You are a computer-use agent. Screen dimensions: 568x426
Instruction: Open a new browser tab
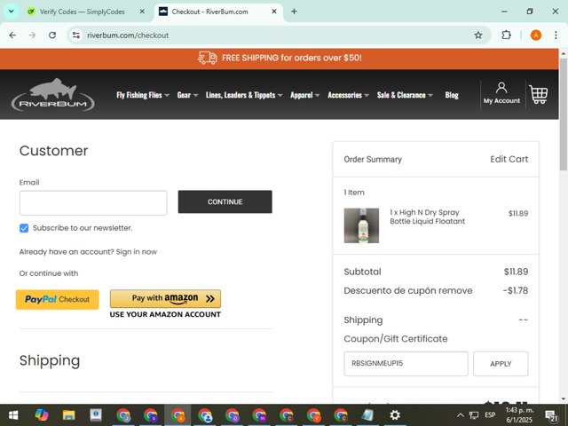[x=294, y=12]
